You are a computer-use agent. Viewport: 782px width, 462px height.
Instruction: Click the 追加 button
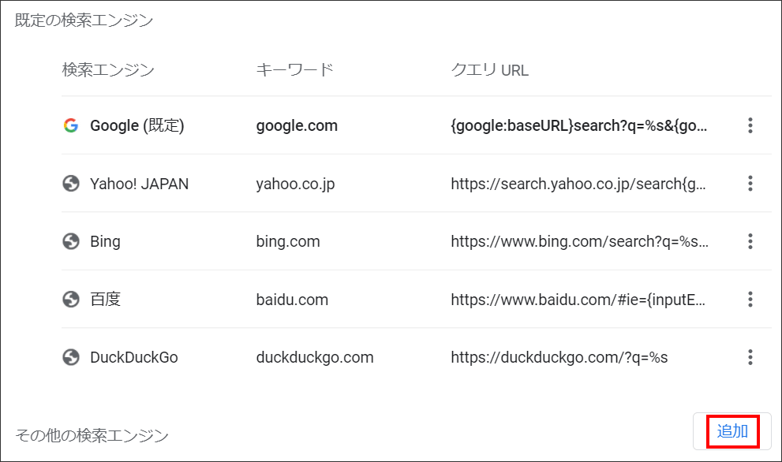[732, 431]
